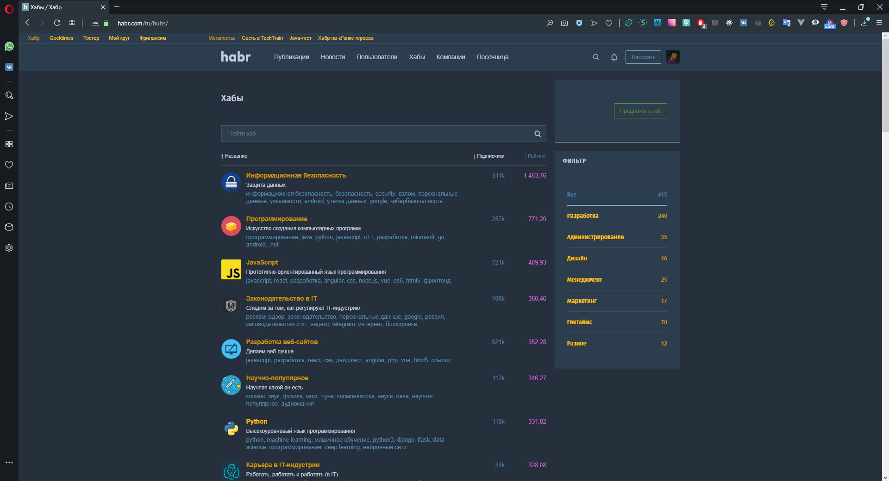This screenshot has width=889, height=481.
Task: Open the JavaScript hub title
Action: coord(262,262)
